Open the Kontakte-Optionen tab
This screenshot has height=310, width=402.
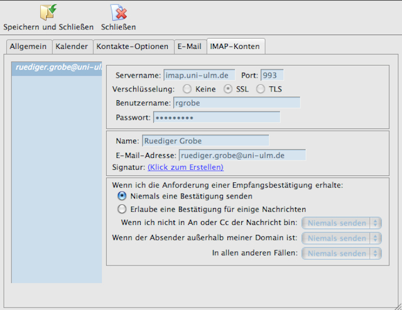(x=133, y=46)
